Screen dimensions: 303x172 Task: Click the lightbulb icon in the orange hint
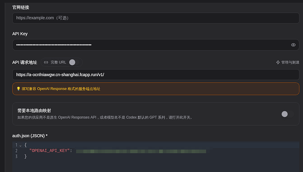click(18, 89)
